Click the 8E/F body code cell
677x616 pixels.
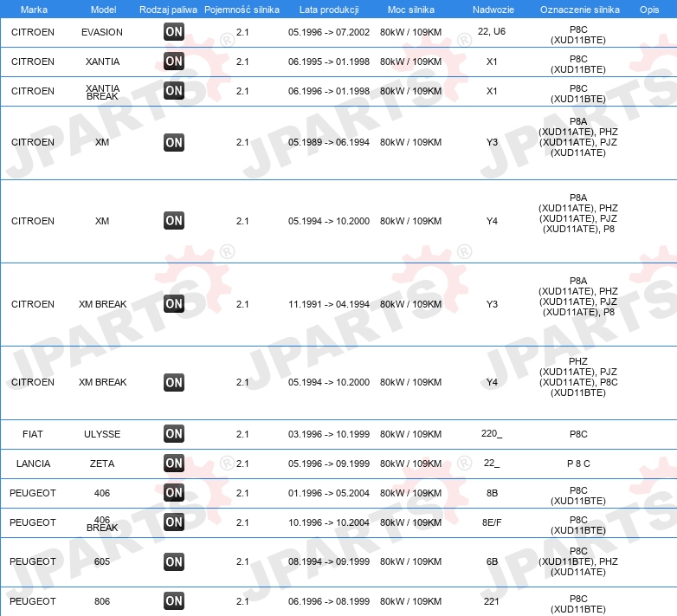click(x=492, y=522)
